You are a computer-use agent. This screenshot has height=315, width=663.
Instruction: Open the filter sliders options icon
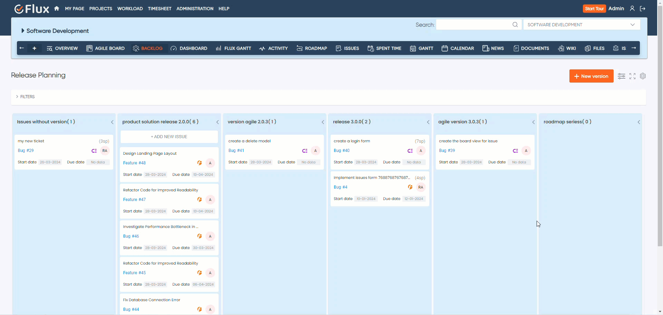pyautogui.click(x=621, y=76)
